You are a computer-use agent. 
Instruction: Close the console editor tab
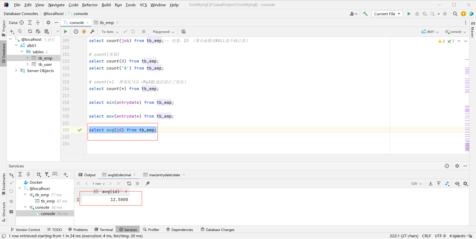[x=87, y=23]
